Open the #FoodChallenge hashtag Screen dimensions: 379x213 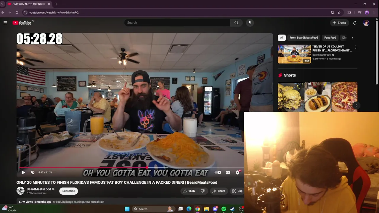click(62, 202)
